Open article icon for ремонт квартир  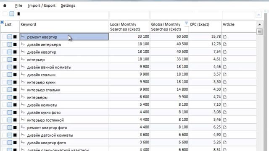click(225, 37)
